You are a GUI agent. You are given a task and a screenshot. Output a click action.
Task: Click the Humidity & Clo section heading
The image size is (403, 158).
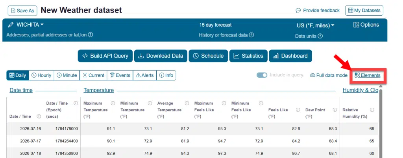point(360,90)
